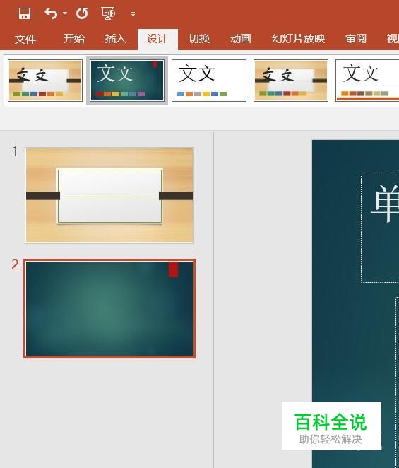This screenshot has height=468, width=399.
Task: Apply the first wood-texture theme thumbnail
Action: [45, 81]
